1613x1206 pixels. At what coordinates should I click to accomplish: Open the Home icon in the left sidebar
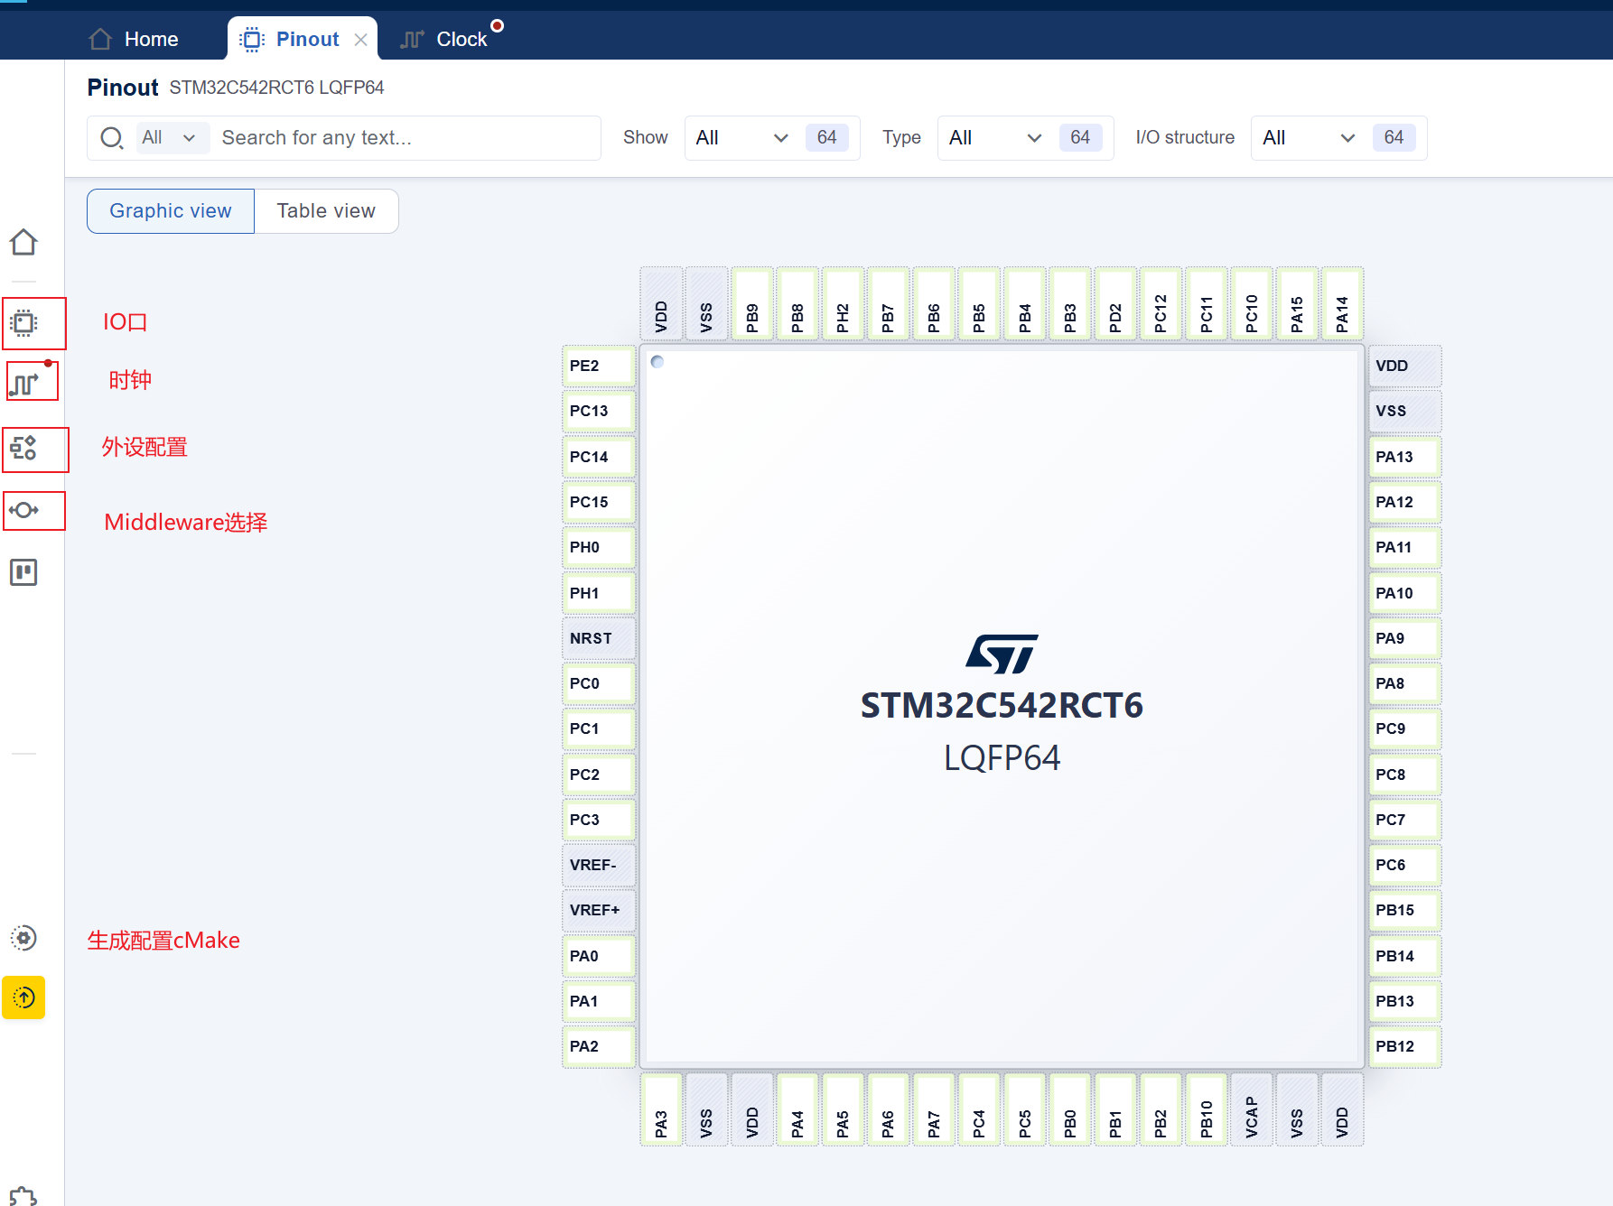pos(23,242)
